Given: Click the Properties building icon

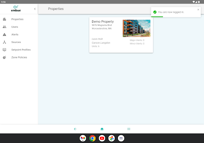Looking at the screenshot, I should [x=4, y=19].
